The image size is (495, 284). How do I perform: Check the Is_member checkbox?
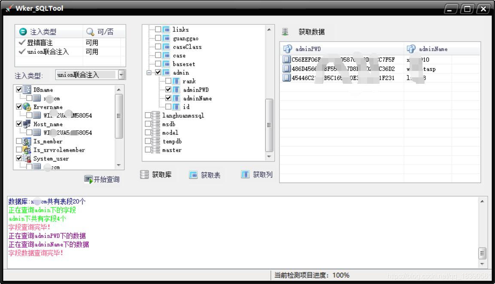19,141
